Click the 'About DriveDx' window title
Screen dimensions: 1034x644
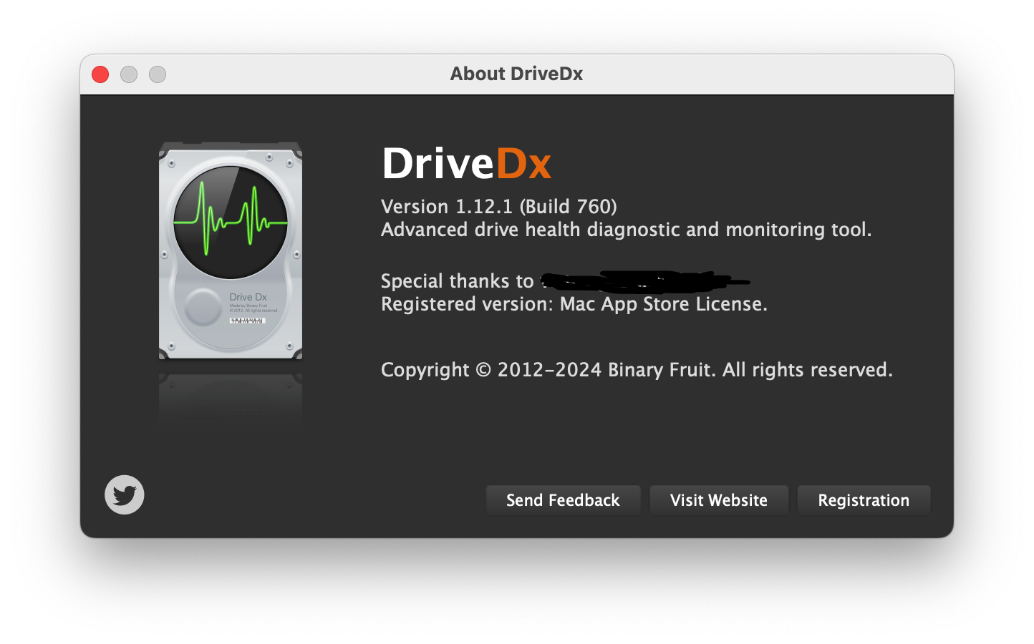click(x=516, y=74)
